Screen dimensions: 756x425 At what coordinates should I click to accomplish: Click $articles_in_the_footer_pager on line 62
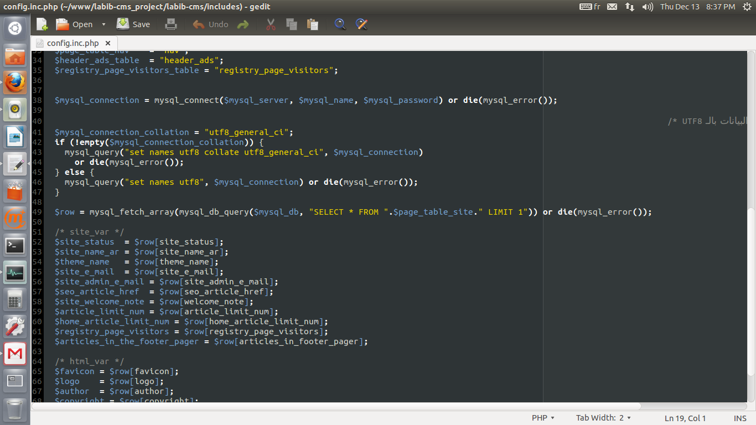point(126,341)
